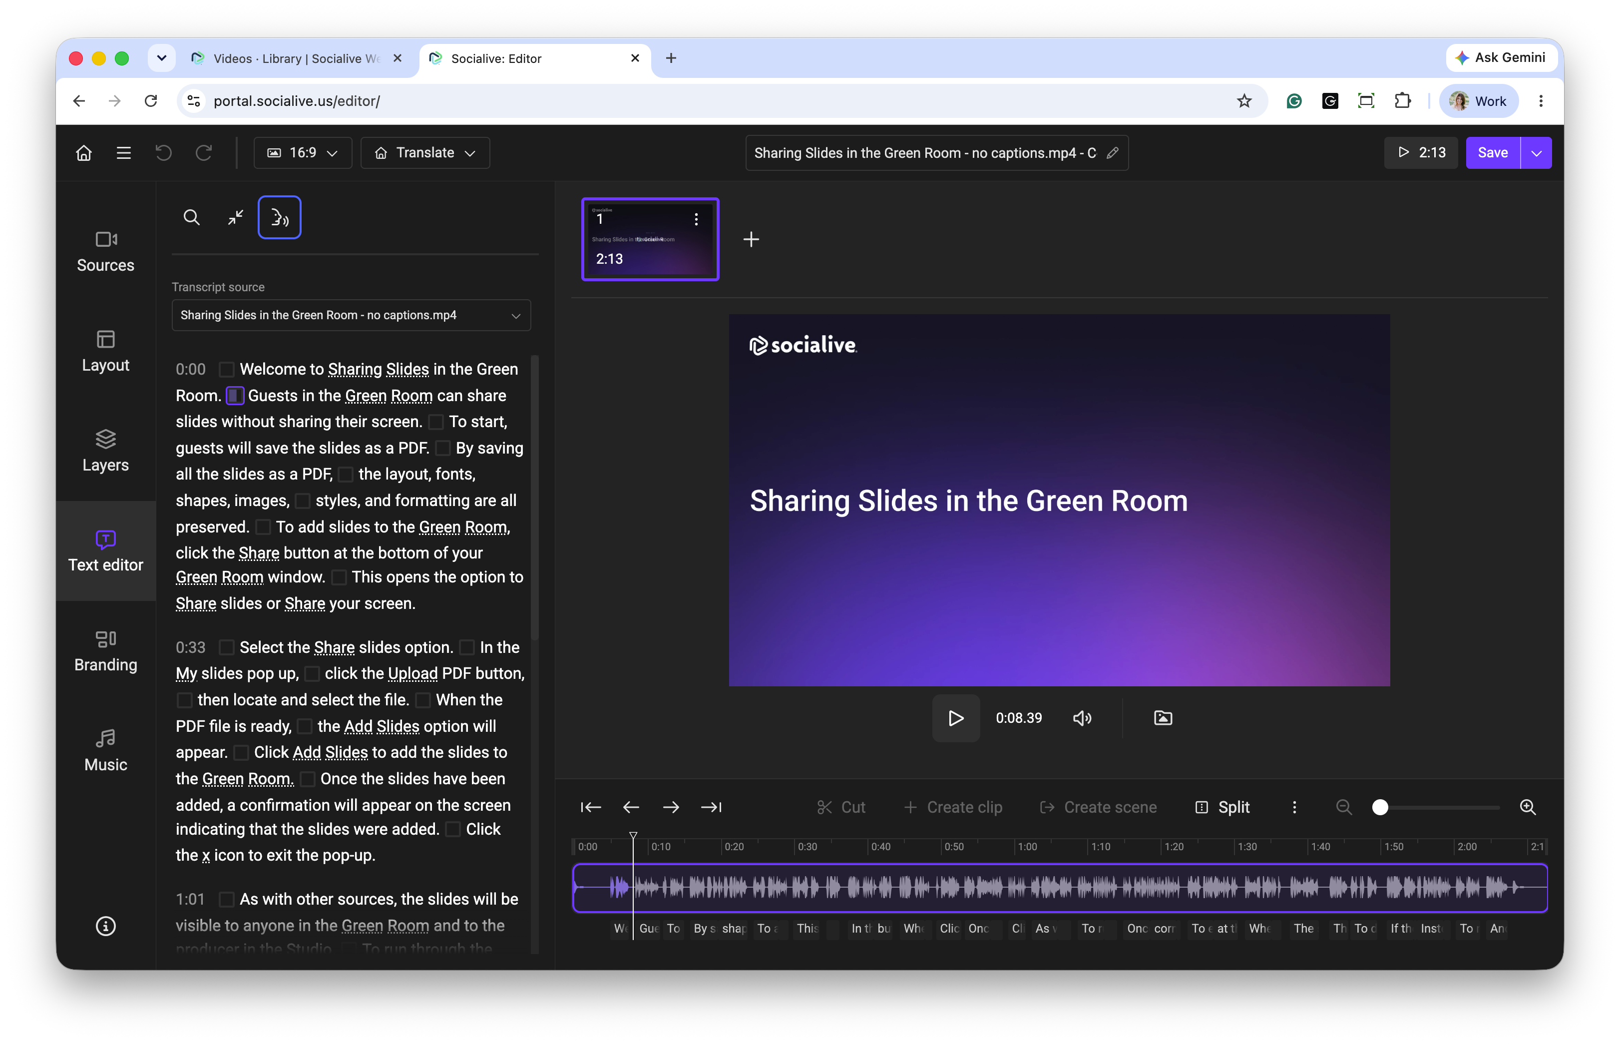Check the box before 'the layout, fonts,'
1620x1044 pixels.
coord(345,475)
